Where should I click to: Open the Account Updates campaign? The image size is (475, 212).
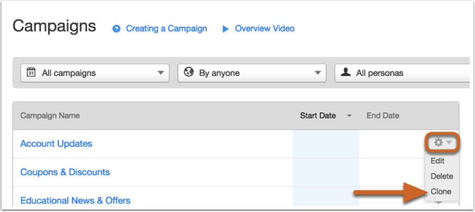[56, 143]
